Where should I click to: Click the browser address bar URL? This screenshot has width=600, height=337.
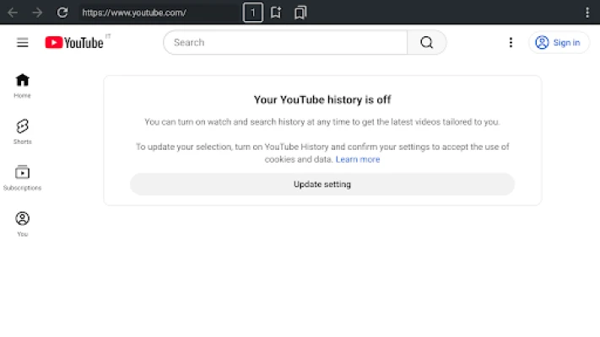coord(152,13)
